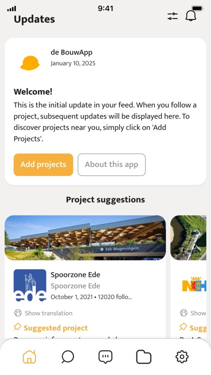
Task: Tap the yellow hard hat logo
Action: tap(30, 63)
